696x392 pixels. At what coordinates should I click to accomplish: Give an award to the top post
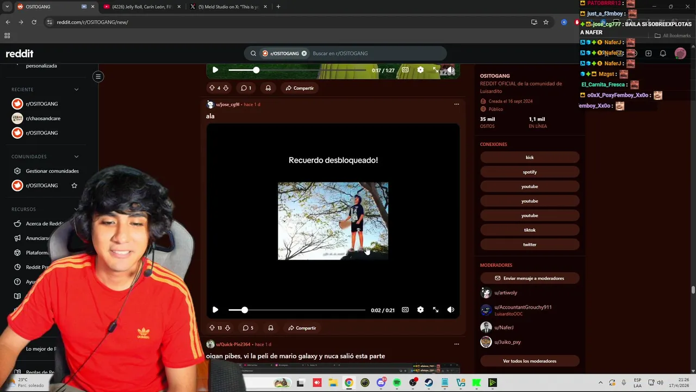click(268, 88)
